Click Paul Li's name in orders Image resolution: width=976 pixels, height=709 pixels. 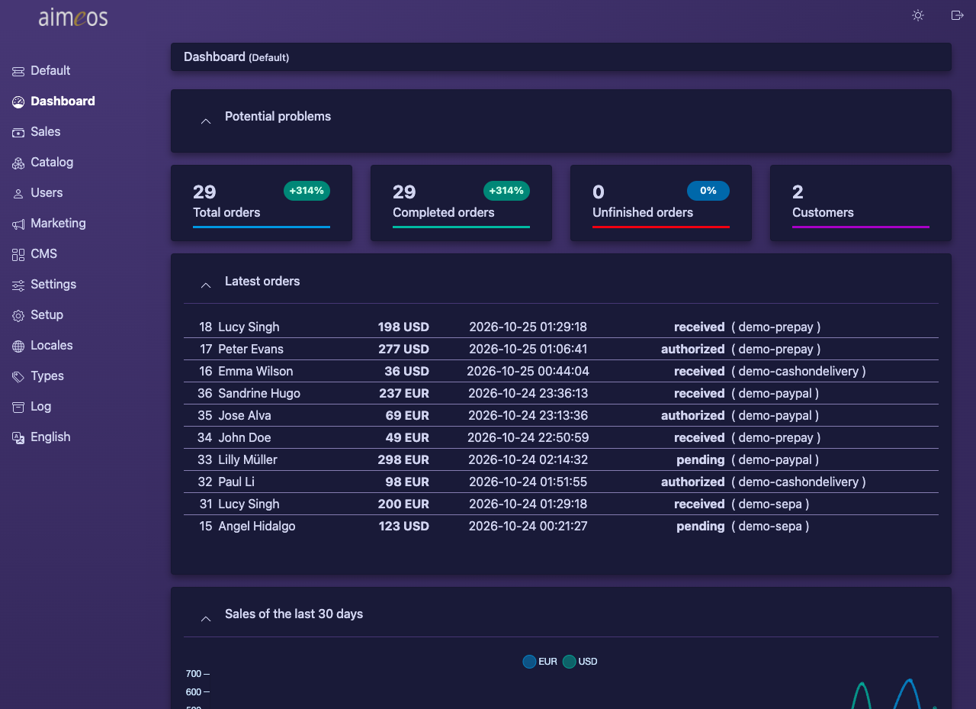236,482
